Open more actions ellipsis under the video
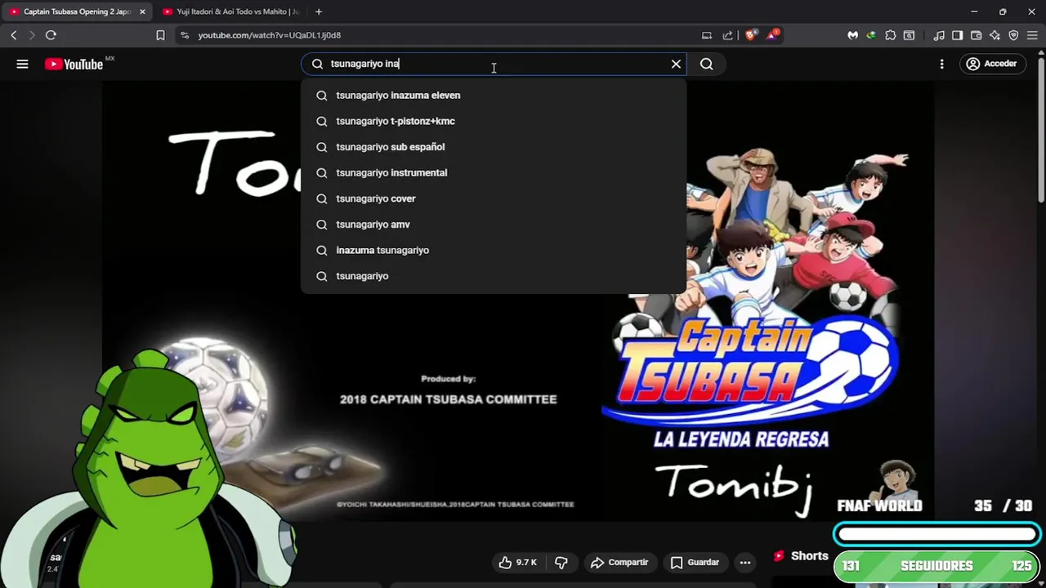1046x588 pixels. point(744,562)
